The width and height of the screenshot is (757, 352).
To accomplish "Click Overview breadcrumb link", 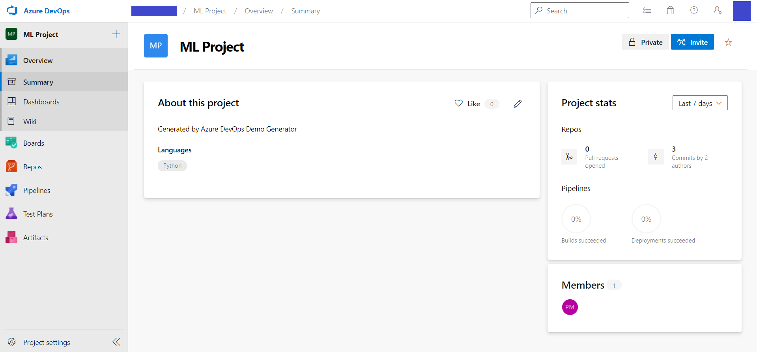I will pyautogui.click(x=259, y=11).
